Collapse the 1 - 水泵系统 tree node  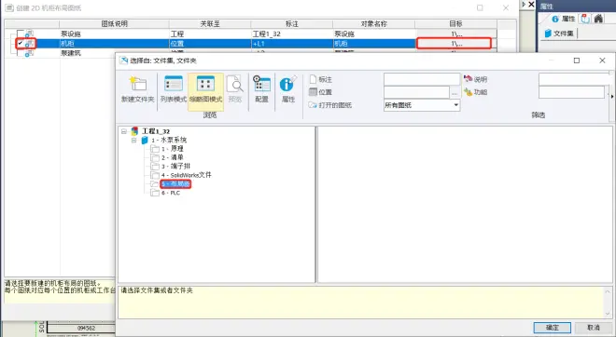point(134,140)
